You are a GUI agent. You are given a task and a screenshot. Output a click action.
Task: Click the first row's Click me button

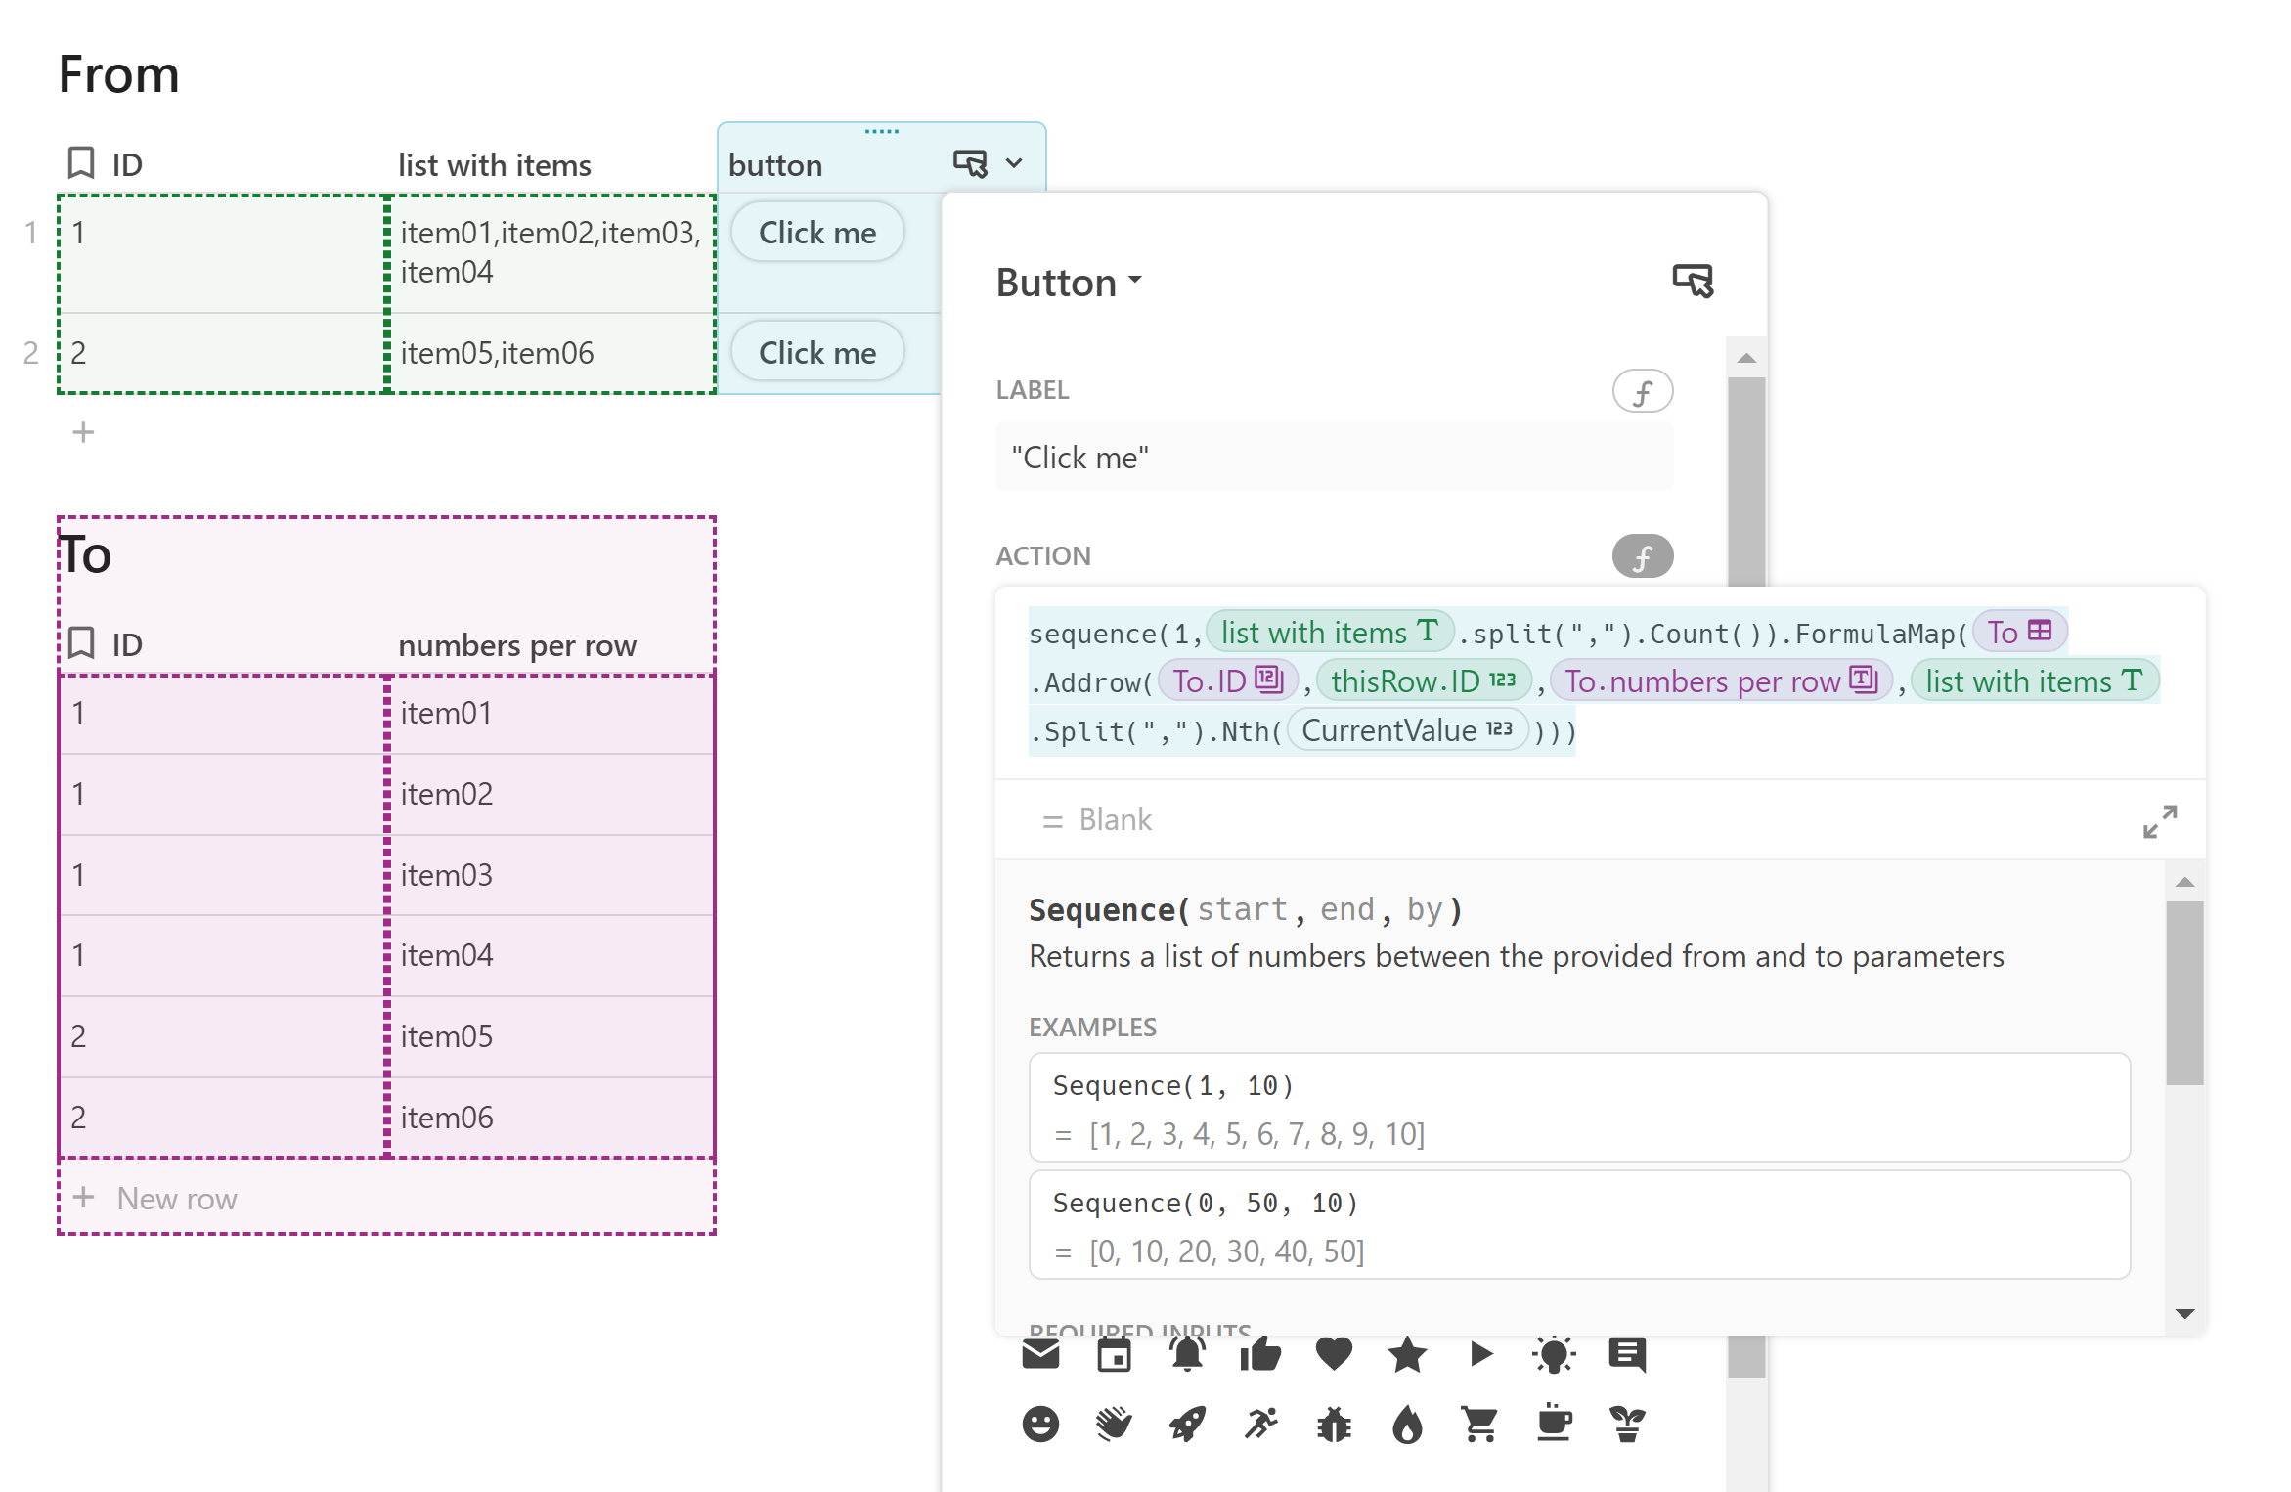(x=817, y=233)
